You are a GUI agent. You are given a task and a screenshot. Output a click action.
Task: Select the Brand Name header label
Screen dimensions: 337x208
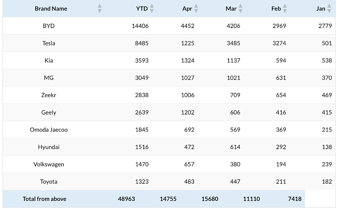[51, 9]
